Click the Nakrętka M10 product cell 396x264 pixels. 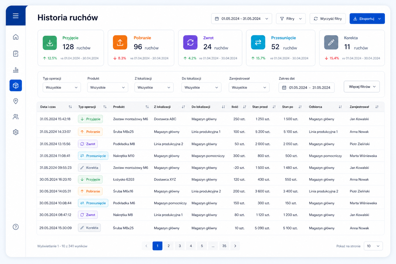pos(124,156)
